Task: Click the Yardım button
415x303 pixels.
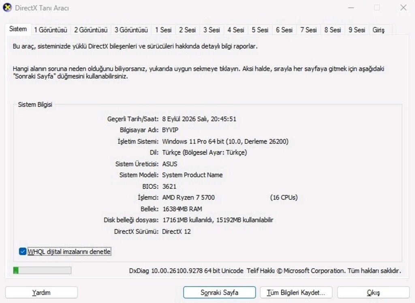Action: pyautogui.click(x=41, y=292)
